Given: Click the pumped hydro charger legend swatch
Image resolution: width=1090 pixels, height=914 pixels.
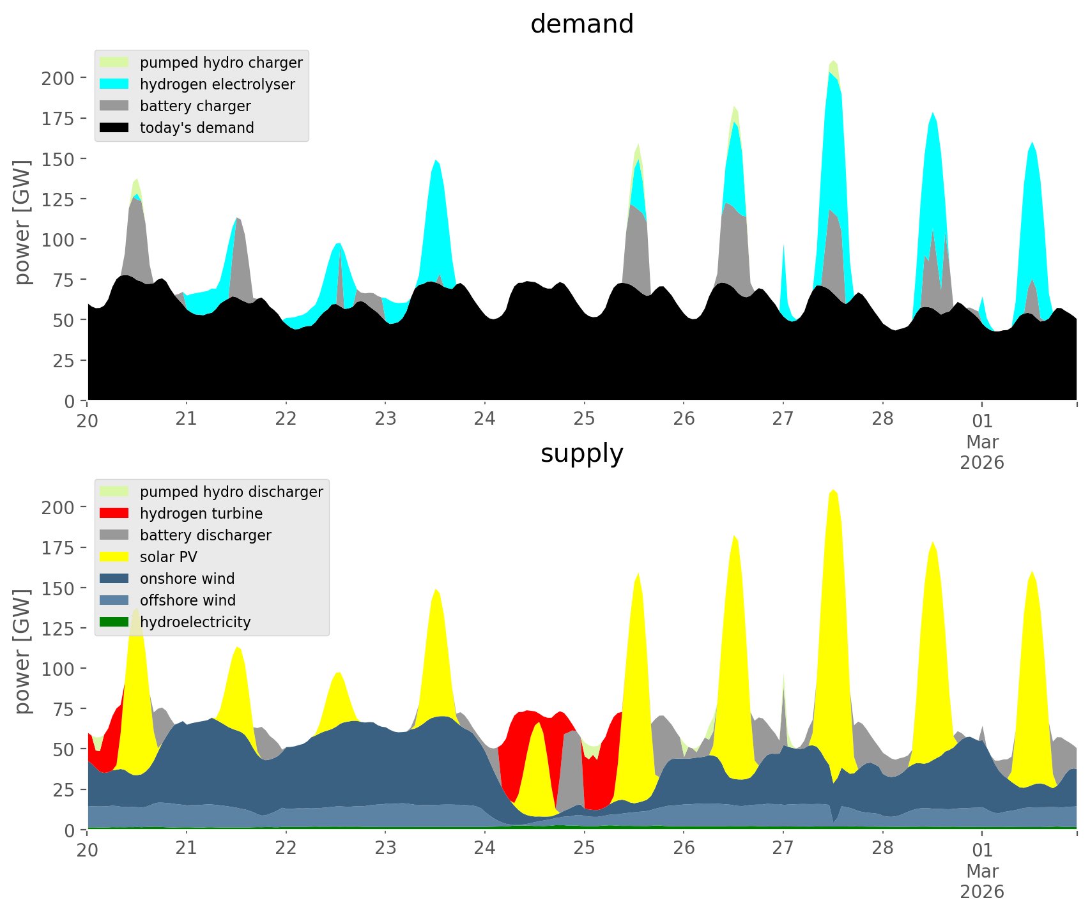Looking at the screenshot, I should (114, 63).
